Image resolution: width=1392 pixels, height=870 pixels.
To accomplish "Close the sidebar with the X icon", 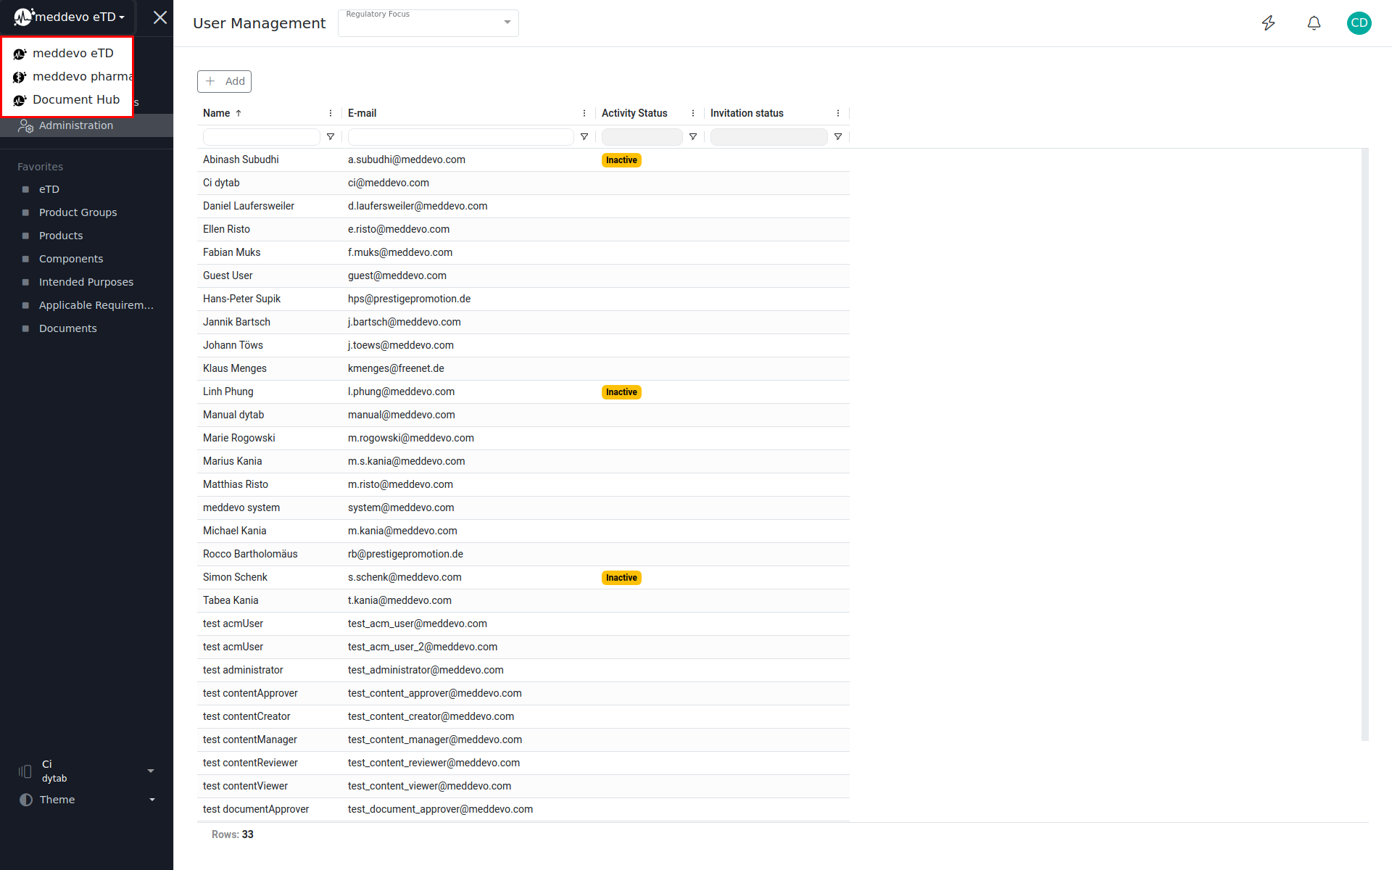I will 160,17.
